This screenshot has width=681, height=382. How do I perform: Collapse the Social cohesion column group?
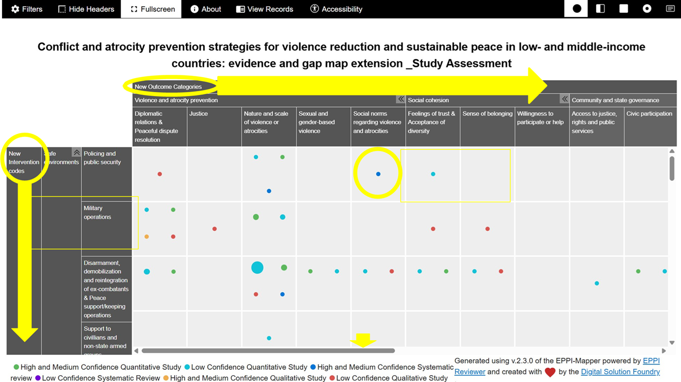564,100
